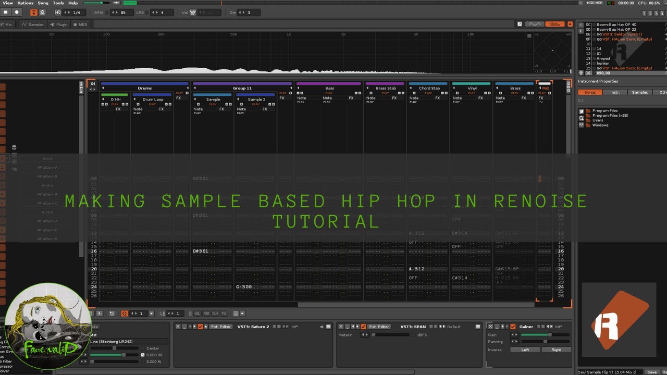Switch to the Plugin tab
The image size is (667, 375).
59,24
